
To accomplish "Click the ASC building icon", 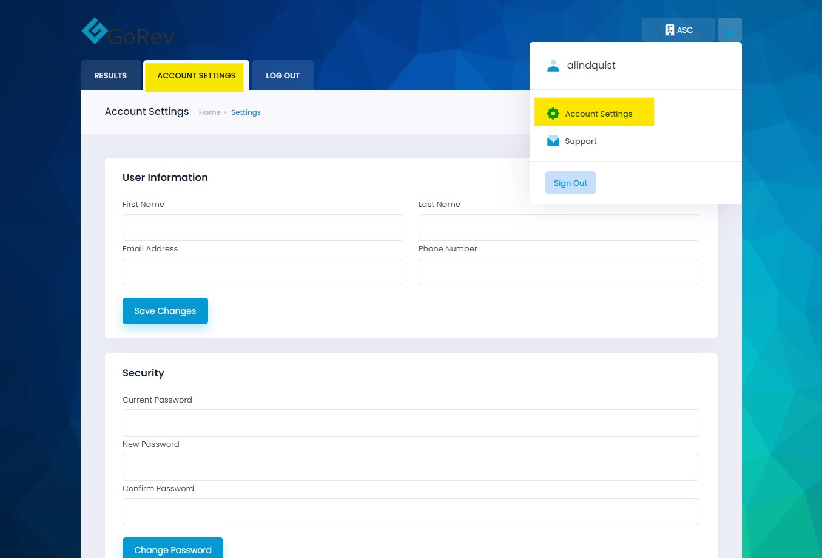I will [670, 30].
